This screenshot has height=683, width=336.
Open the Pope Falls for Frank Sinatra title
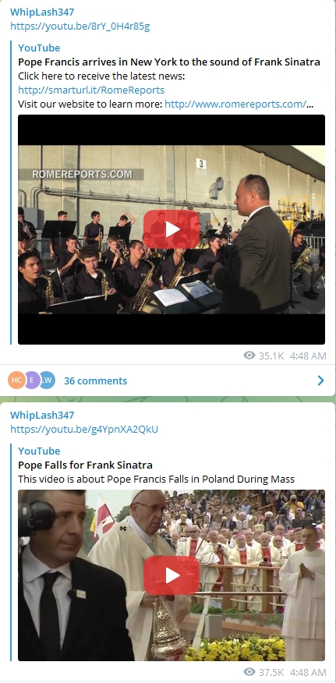[x=85, y=465]
